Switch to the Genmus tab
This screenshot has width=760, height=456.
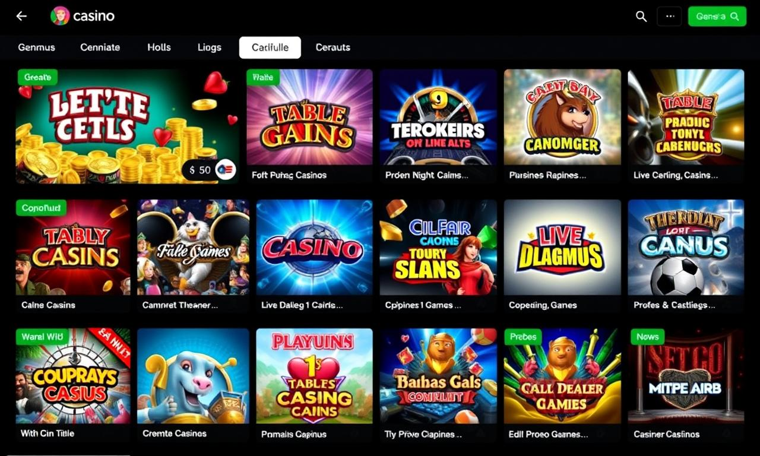[x=37, y=47]
